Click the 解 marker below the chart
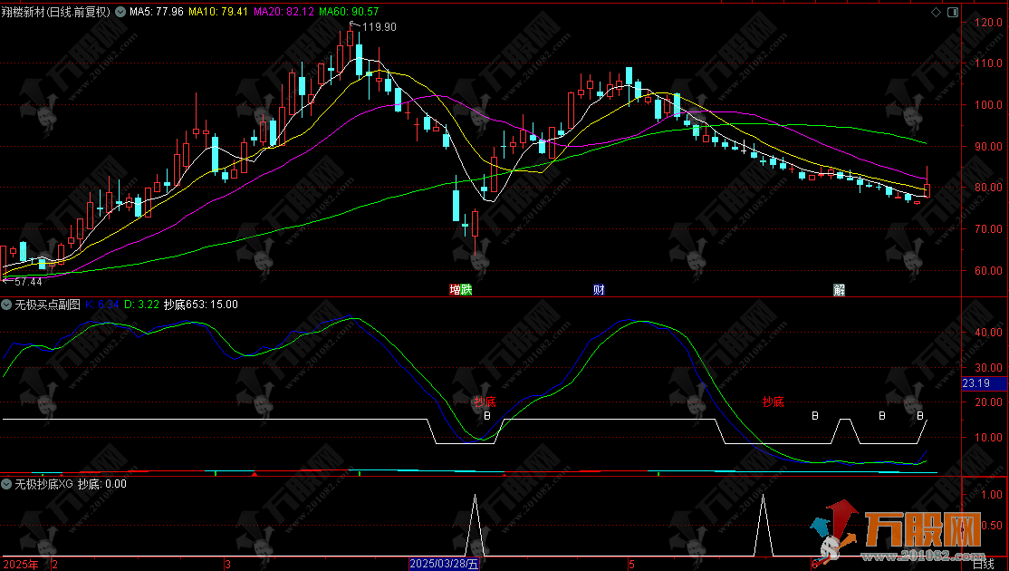This screenshot has height=571, width=1009. click(839, 290)
